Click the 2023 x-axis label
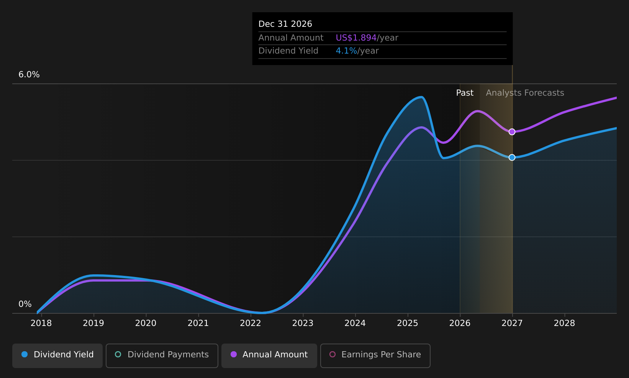 (x=303, y=323)
